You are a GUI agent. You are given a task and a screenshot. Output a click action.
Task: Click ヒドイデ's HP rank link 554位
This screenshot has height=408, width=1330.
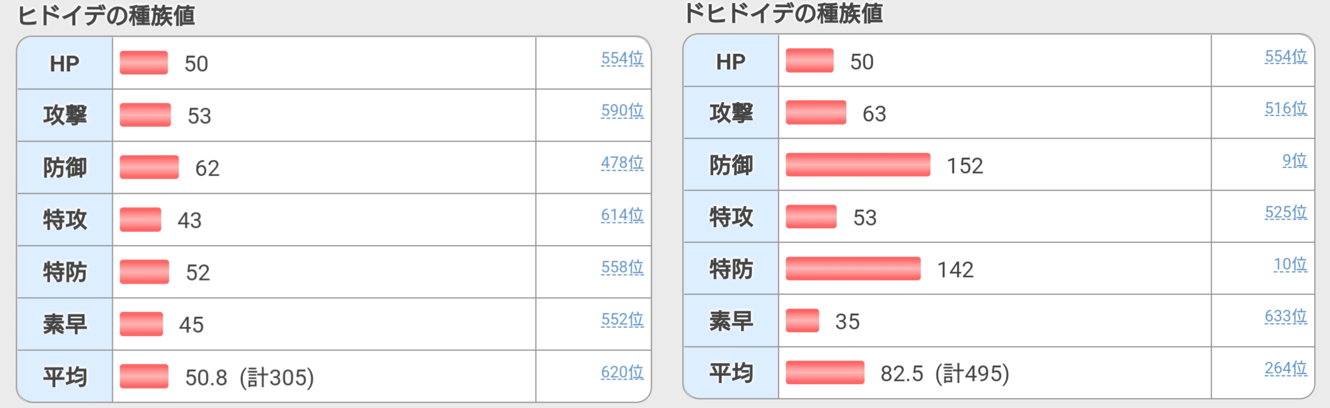tap(622, 59)
